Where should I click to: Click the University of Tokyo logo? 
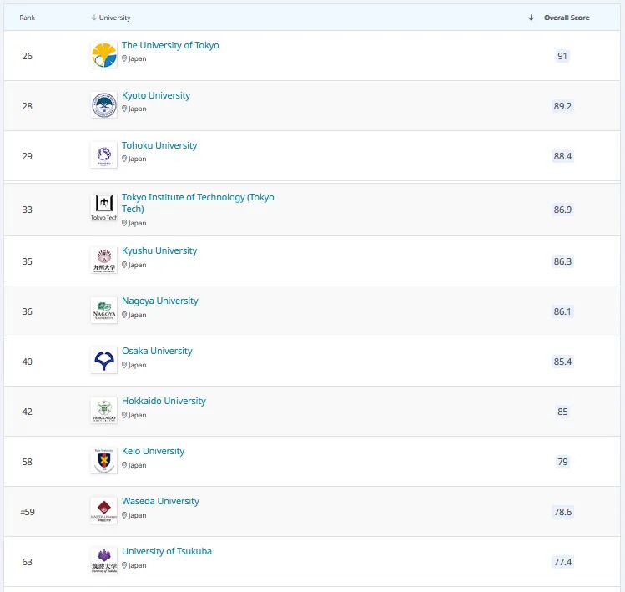104,55
